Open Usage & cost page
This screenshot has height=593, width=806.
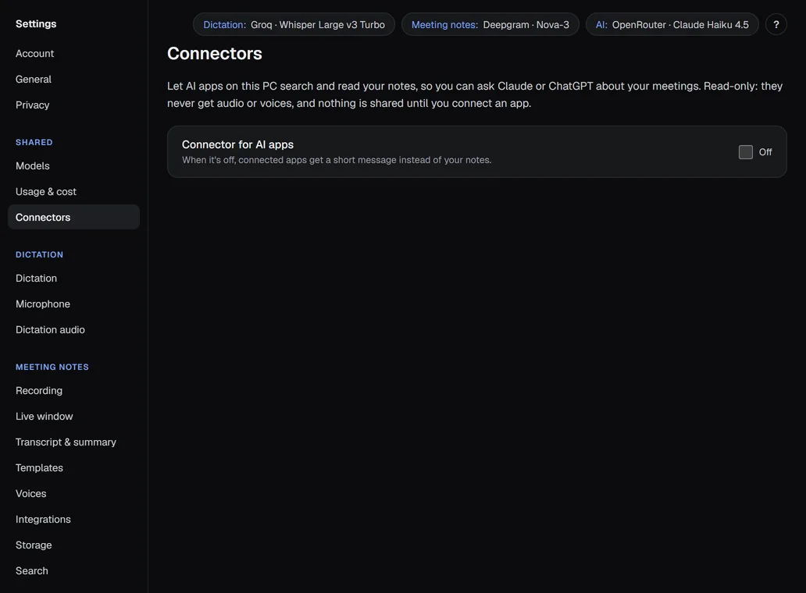(x=73, y=191)
